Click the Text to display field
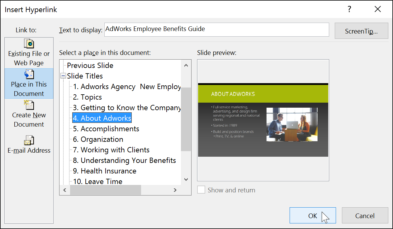 point(216,29)
